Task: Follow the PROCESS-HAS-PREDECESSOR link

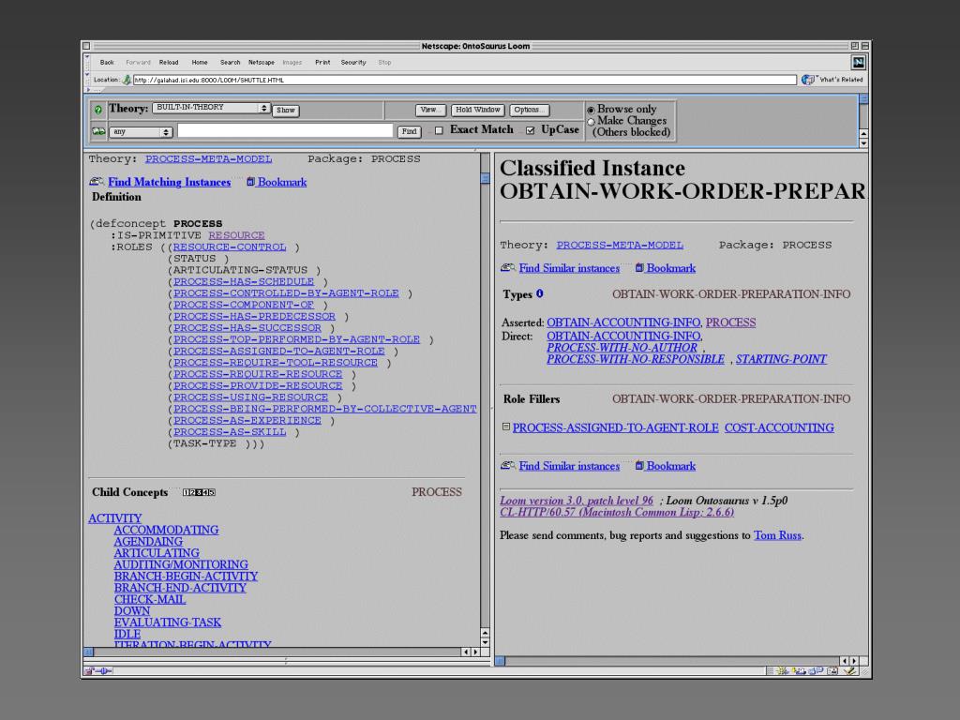Action: [254, 317]
